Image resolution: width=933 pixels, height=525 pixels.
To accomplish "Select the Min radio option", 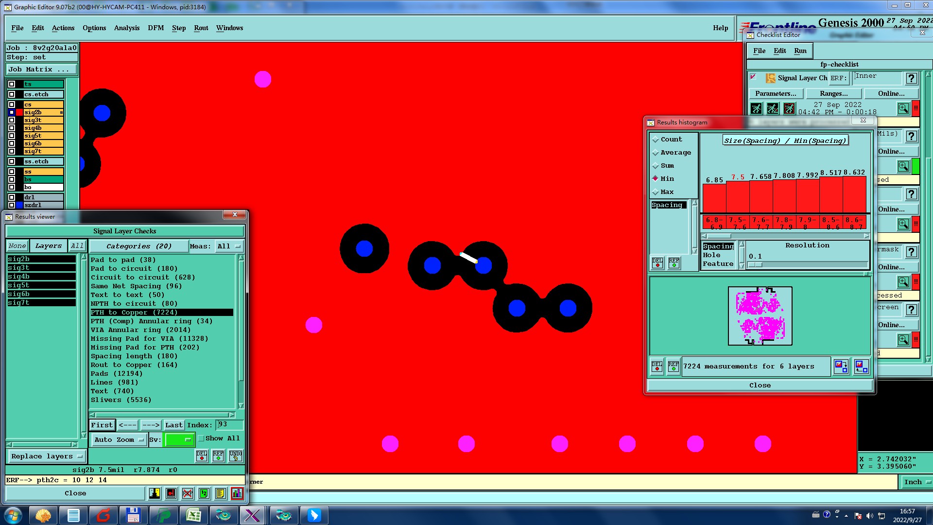I will coord(663,179).
